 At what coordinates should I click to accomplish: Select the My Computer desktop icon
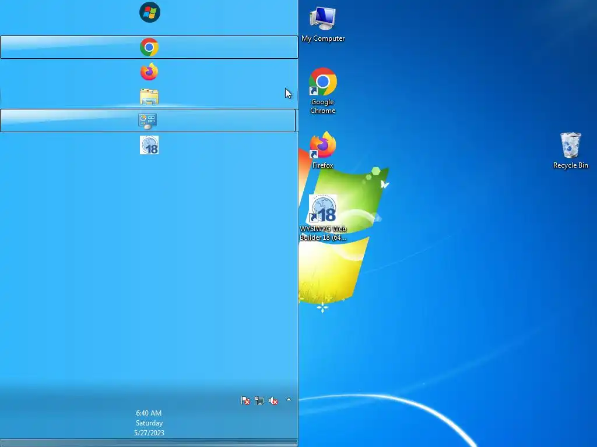(323, 24)
